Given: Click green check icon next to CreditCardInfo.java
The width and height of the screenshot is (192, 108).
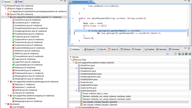Looking at the screenshot, I should [x=13, y=34].
